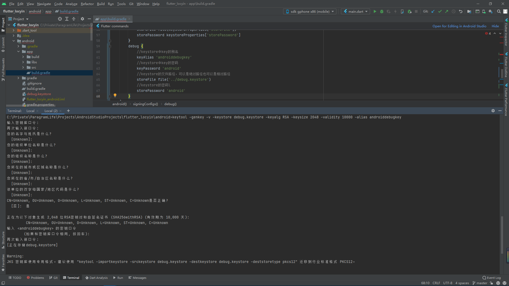The image size is (509, 286).
Task: Open the Analyze menu
Action: (71, 4)
